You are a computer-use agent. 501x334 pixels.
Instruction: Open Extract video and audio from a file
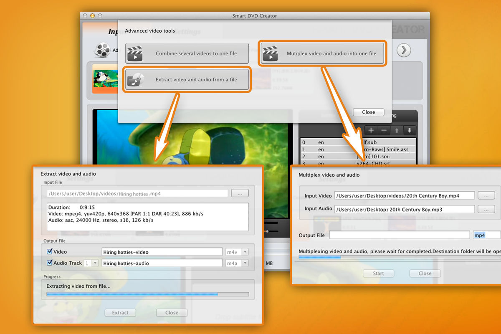(187, 79)
